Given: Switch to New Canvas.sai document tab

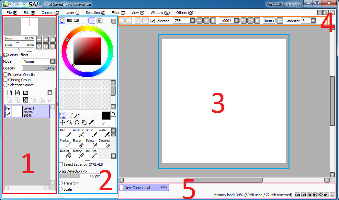Looking at the screenshot, I should pyautogui.click(x=143, y=187).
